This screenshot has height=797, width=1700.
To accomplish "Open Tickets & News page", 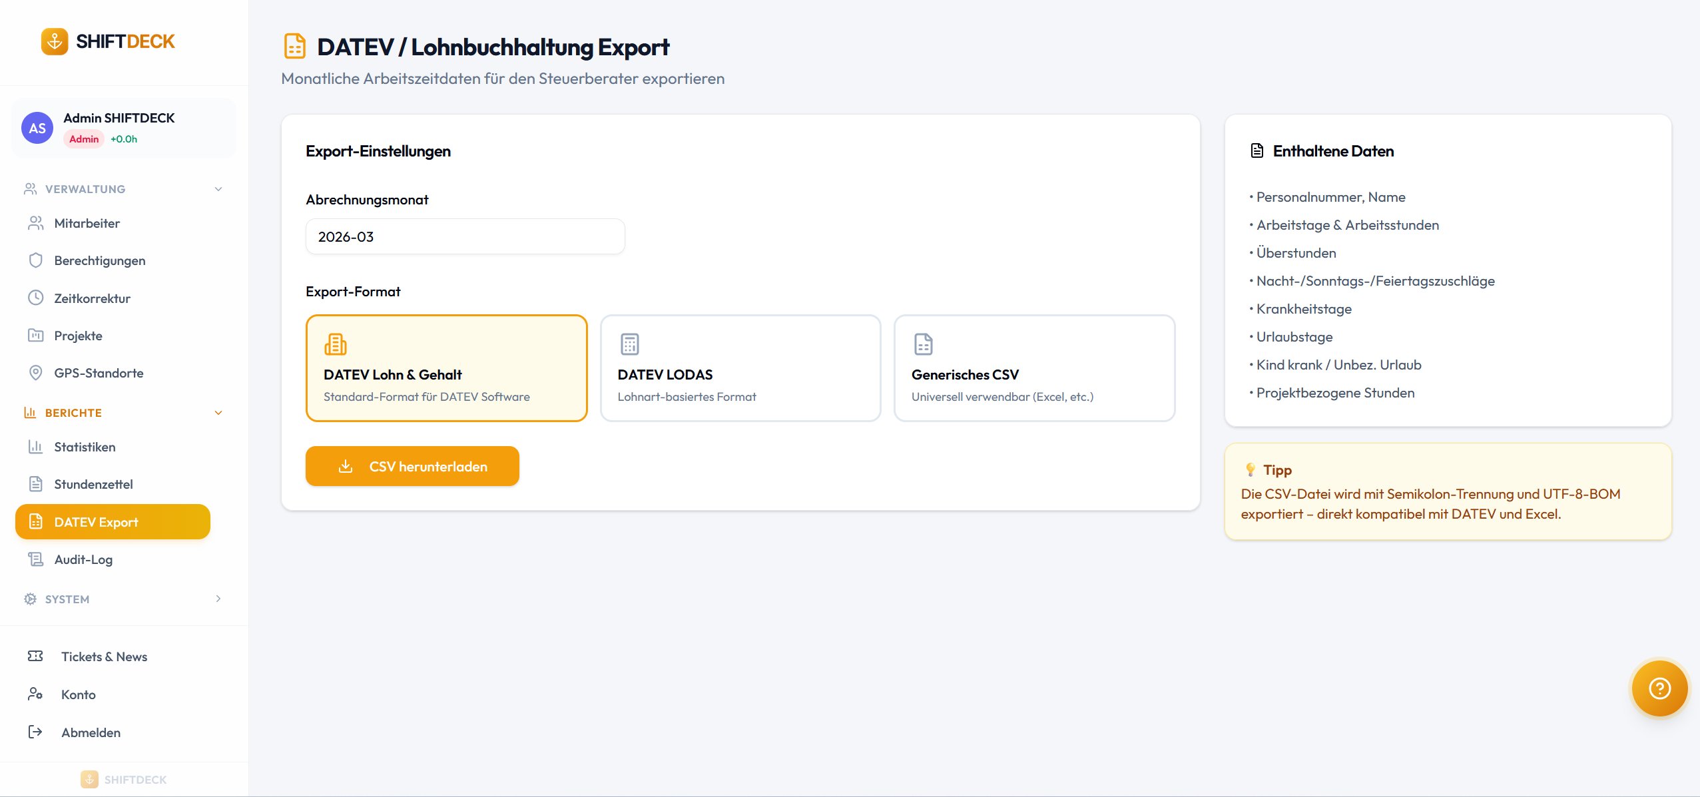I will click(104, 657).
